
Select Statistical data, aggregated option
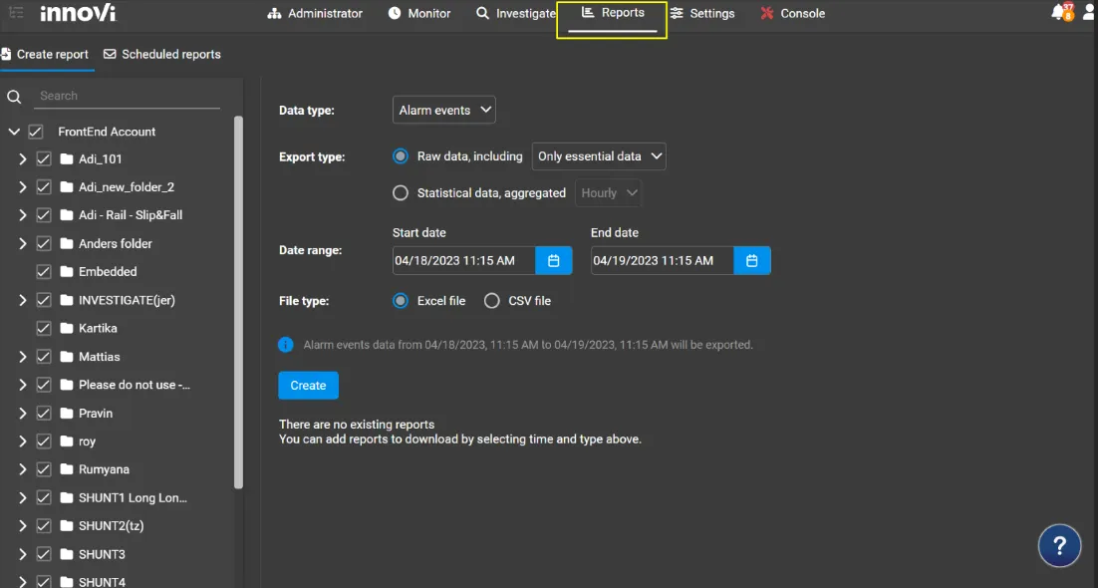(401, 192)
